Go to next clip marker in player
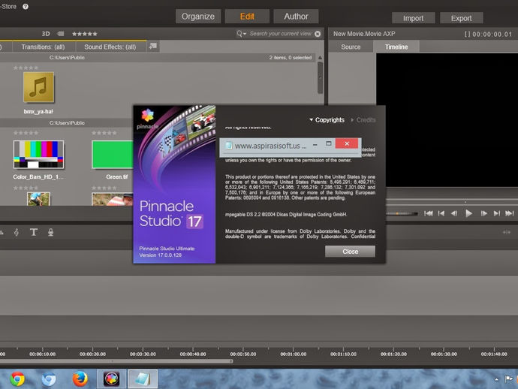 click(x=496, y=213)
